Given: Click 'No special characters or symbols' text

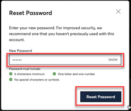Looking at the screenshot, I should click(37, 80).
